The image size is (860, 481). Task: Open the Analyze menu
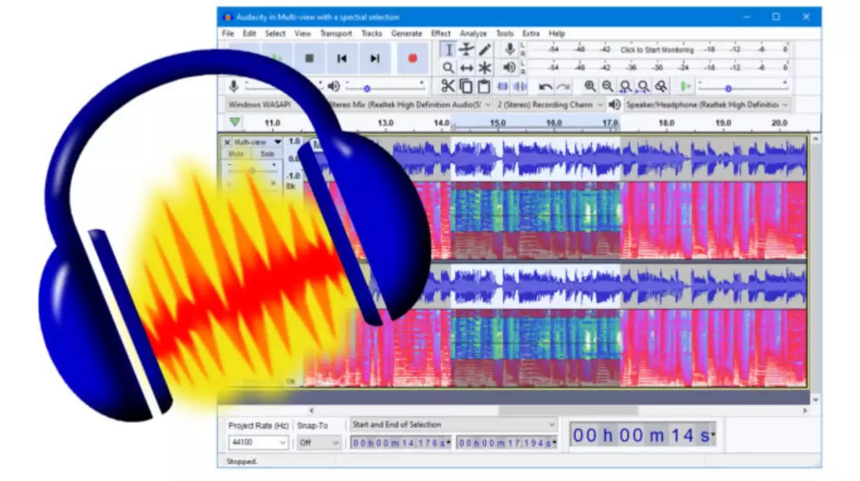click(473, 33)
